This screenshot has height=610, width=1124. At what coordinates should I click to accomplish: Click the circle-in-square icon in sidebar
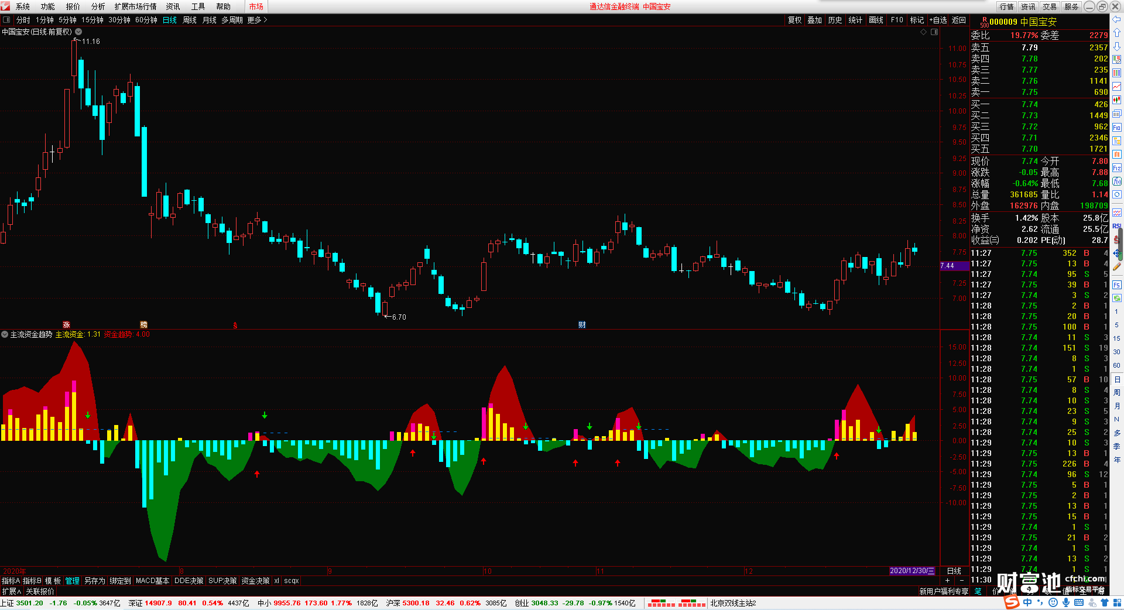1117,194
